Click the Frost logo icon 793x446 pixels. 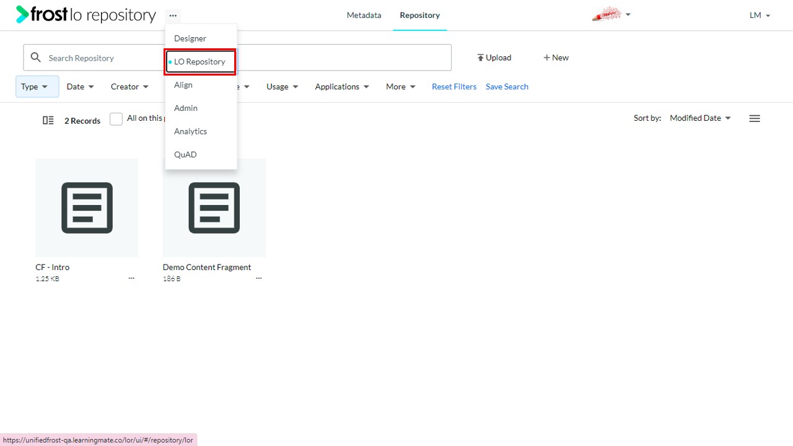[22, 14]
